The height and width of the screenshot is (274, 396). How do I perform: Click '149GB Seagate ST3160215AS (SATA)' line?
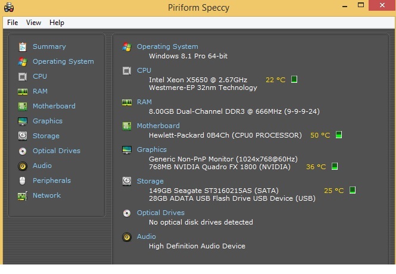click(214, 191)
